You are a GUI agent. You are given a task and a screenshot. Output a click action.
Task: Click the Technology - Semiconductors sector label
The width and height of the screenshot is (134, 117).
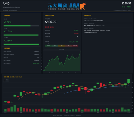pyautogui.click(x=10, y=10)
